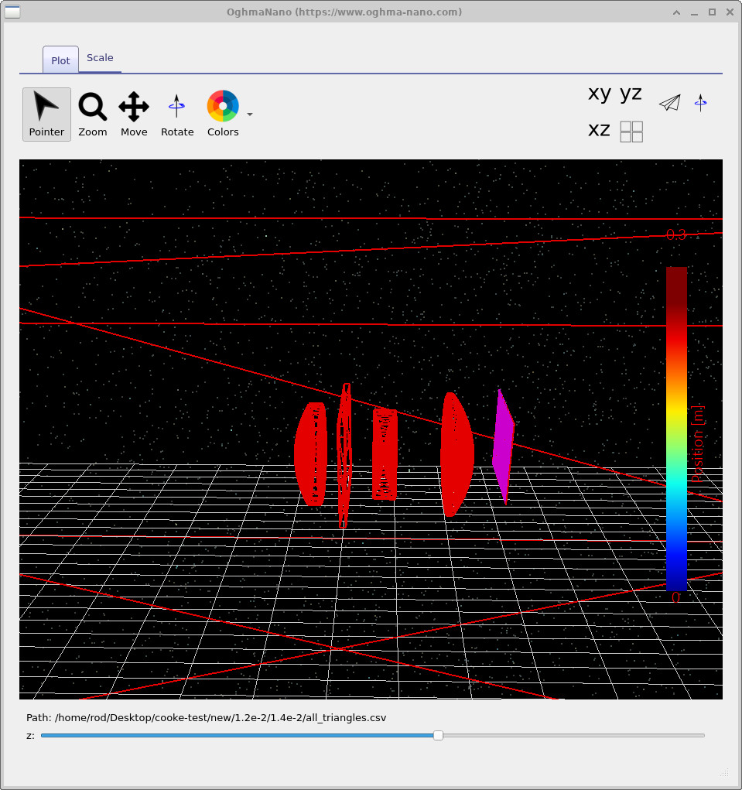Switch view to xz plane
This screenshot has width=742, height=790.
[x=598, y=130]
